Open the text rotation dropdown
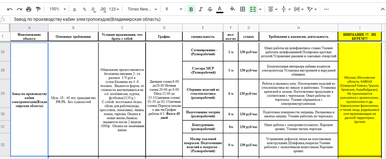 coord(312,9)
